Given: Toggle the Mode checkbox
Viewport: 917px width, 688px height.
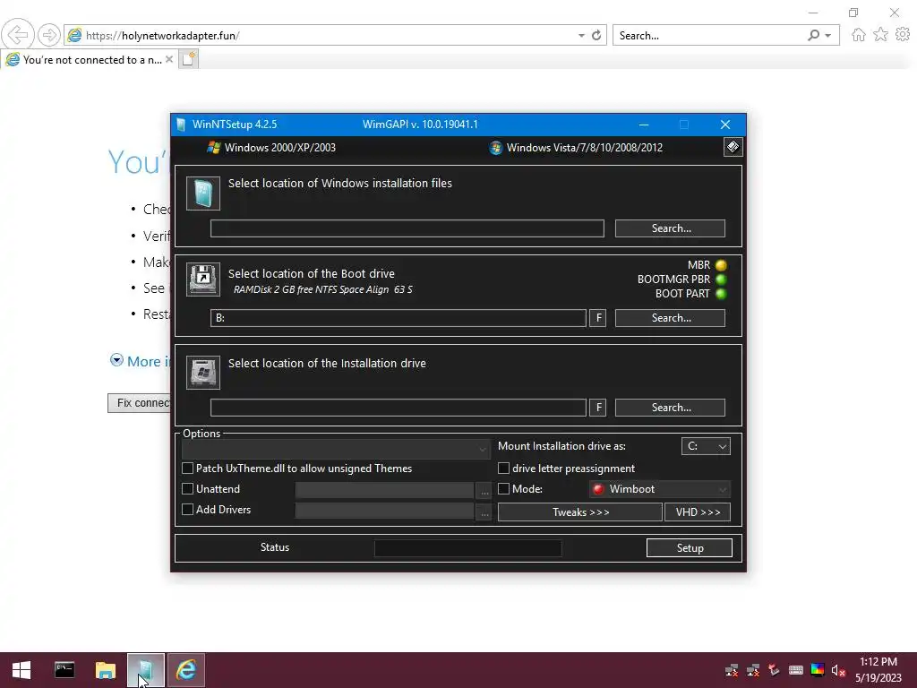Looking at the screenshot, I should click(503, 489).
